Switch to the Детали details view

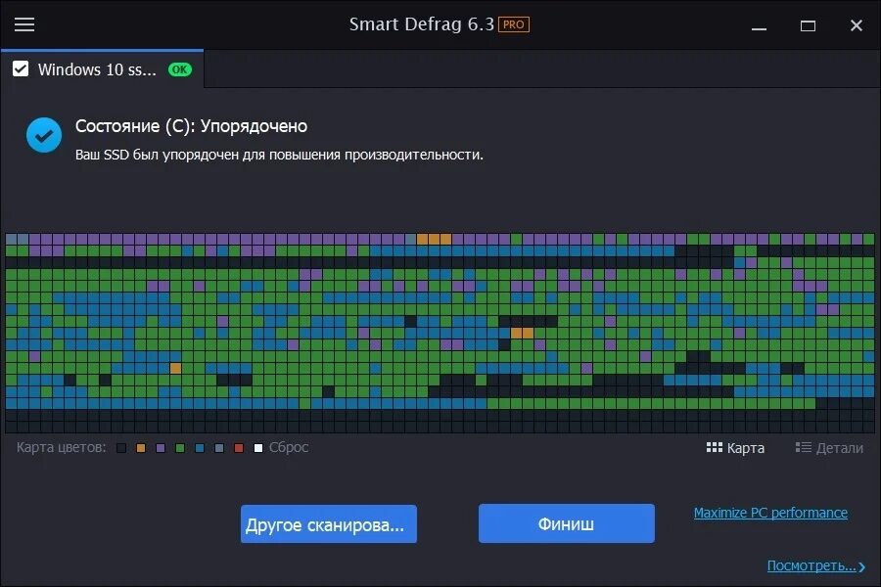coord(829,448)
